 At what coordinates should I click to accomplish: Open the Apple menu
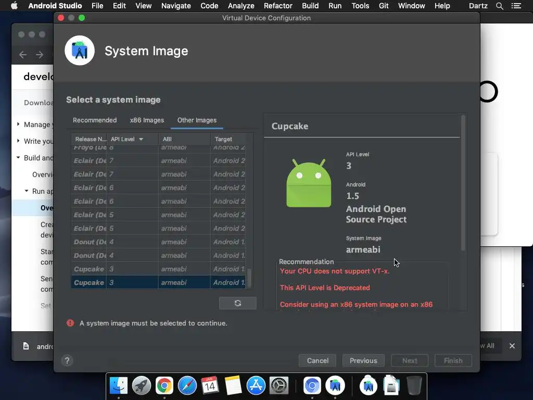click(14, 6)
